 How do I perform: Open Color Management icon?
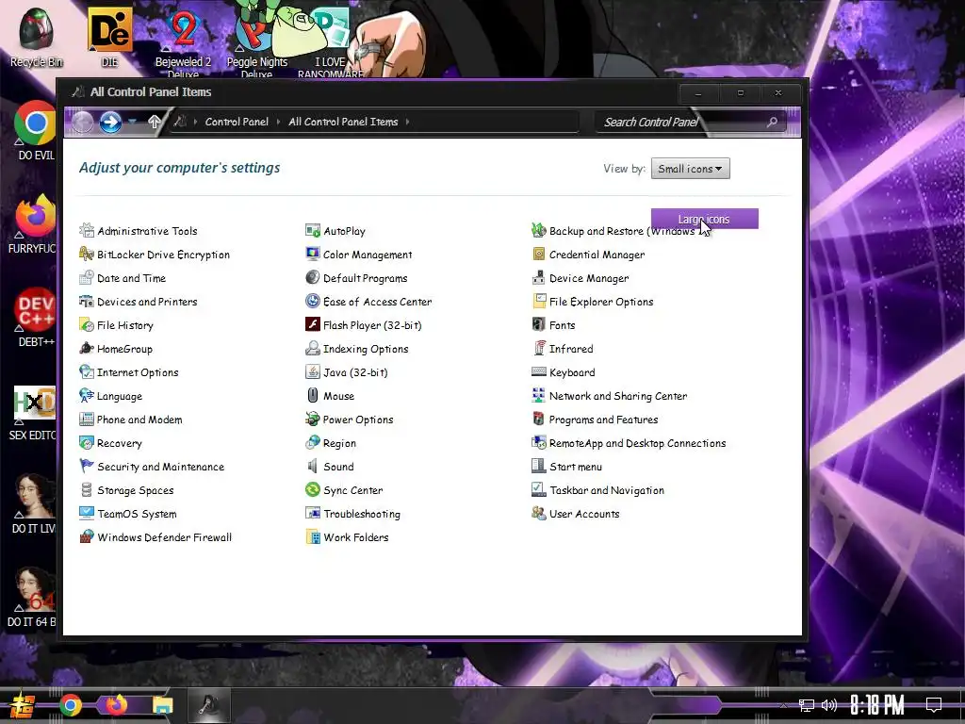313,255
